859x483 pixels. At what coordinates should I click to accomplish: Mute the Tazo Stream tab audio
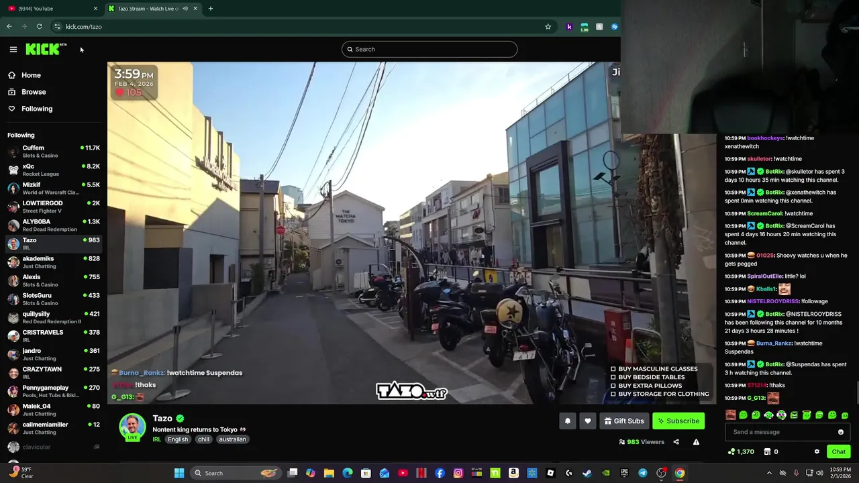click(x=185, y=9)
